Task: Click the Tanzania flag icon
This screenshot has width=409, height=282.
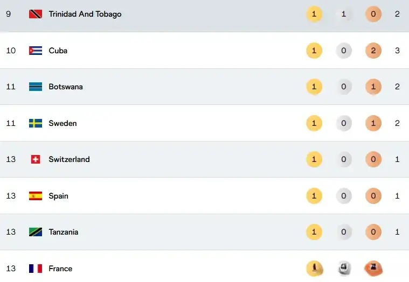Action: point(36,232)
